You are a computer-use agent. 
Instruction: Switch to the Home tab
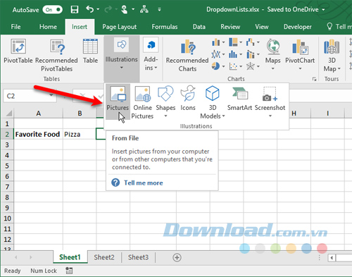pos(48,27)
